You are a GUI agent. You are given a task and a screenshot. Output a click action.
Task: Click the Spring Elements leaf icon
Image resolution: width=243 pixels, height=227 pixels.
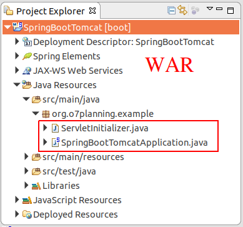point(27,56)
